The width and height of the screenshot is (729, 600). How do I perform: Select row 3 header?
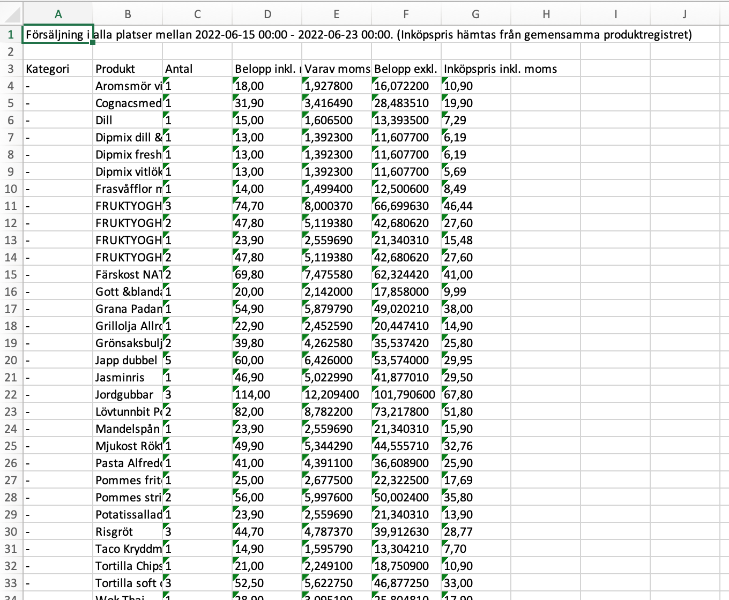point(11,69)
